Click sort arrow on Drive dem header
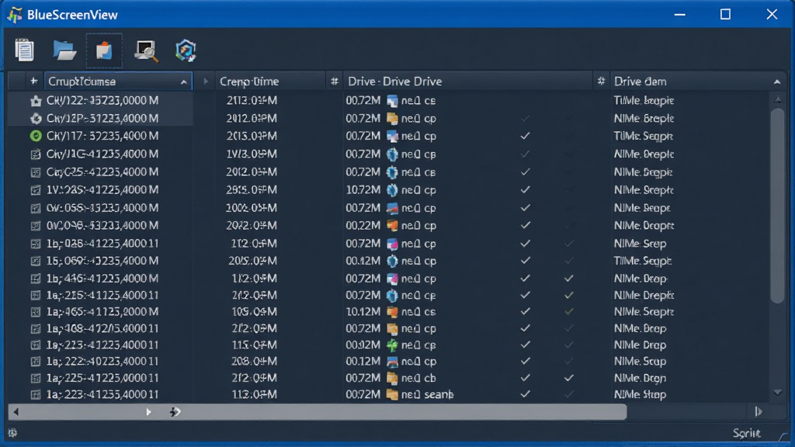Image resolution: width=795 pixels, height=447 pixels. [776, 81]
